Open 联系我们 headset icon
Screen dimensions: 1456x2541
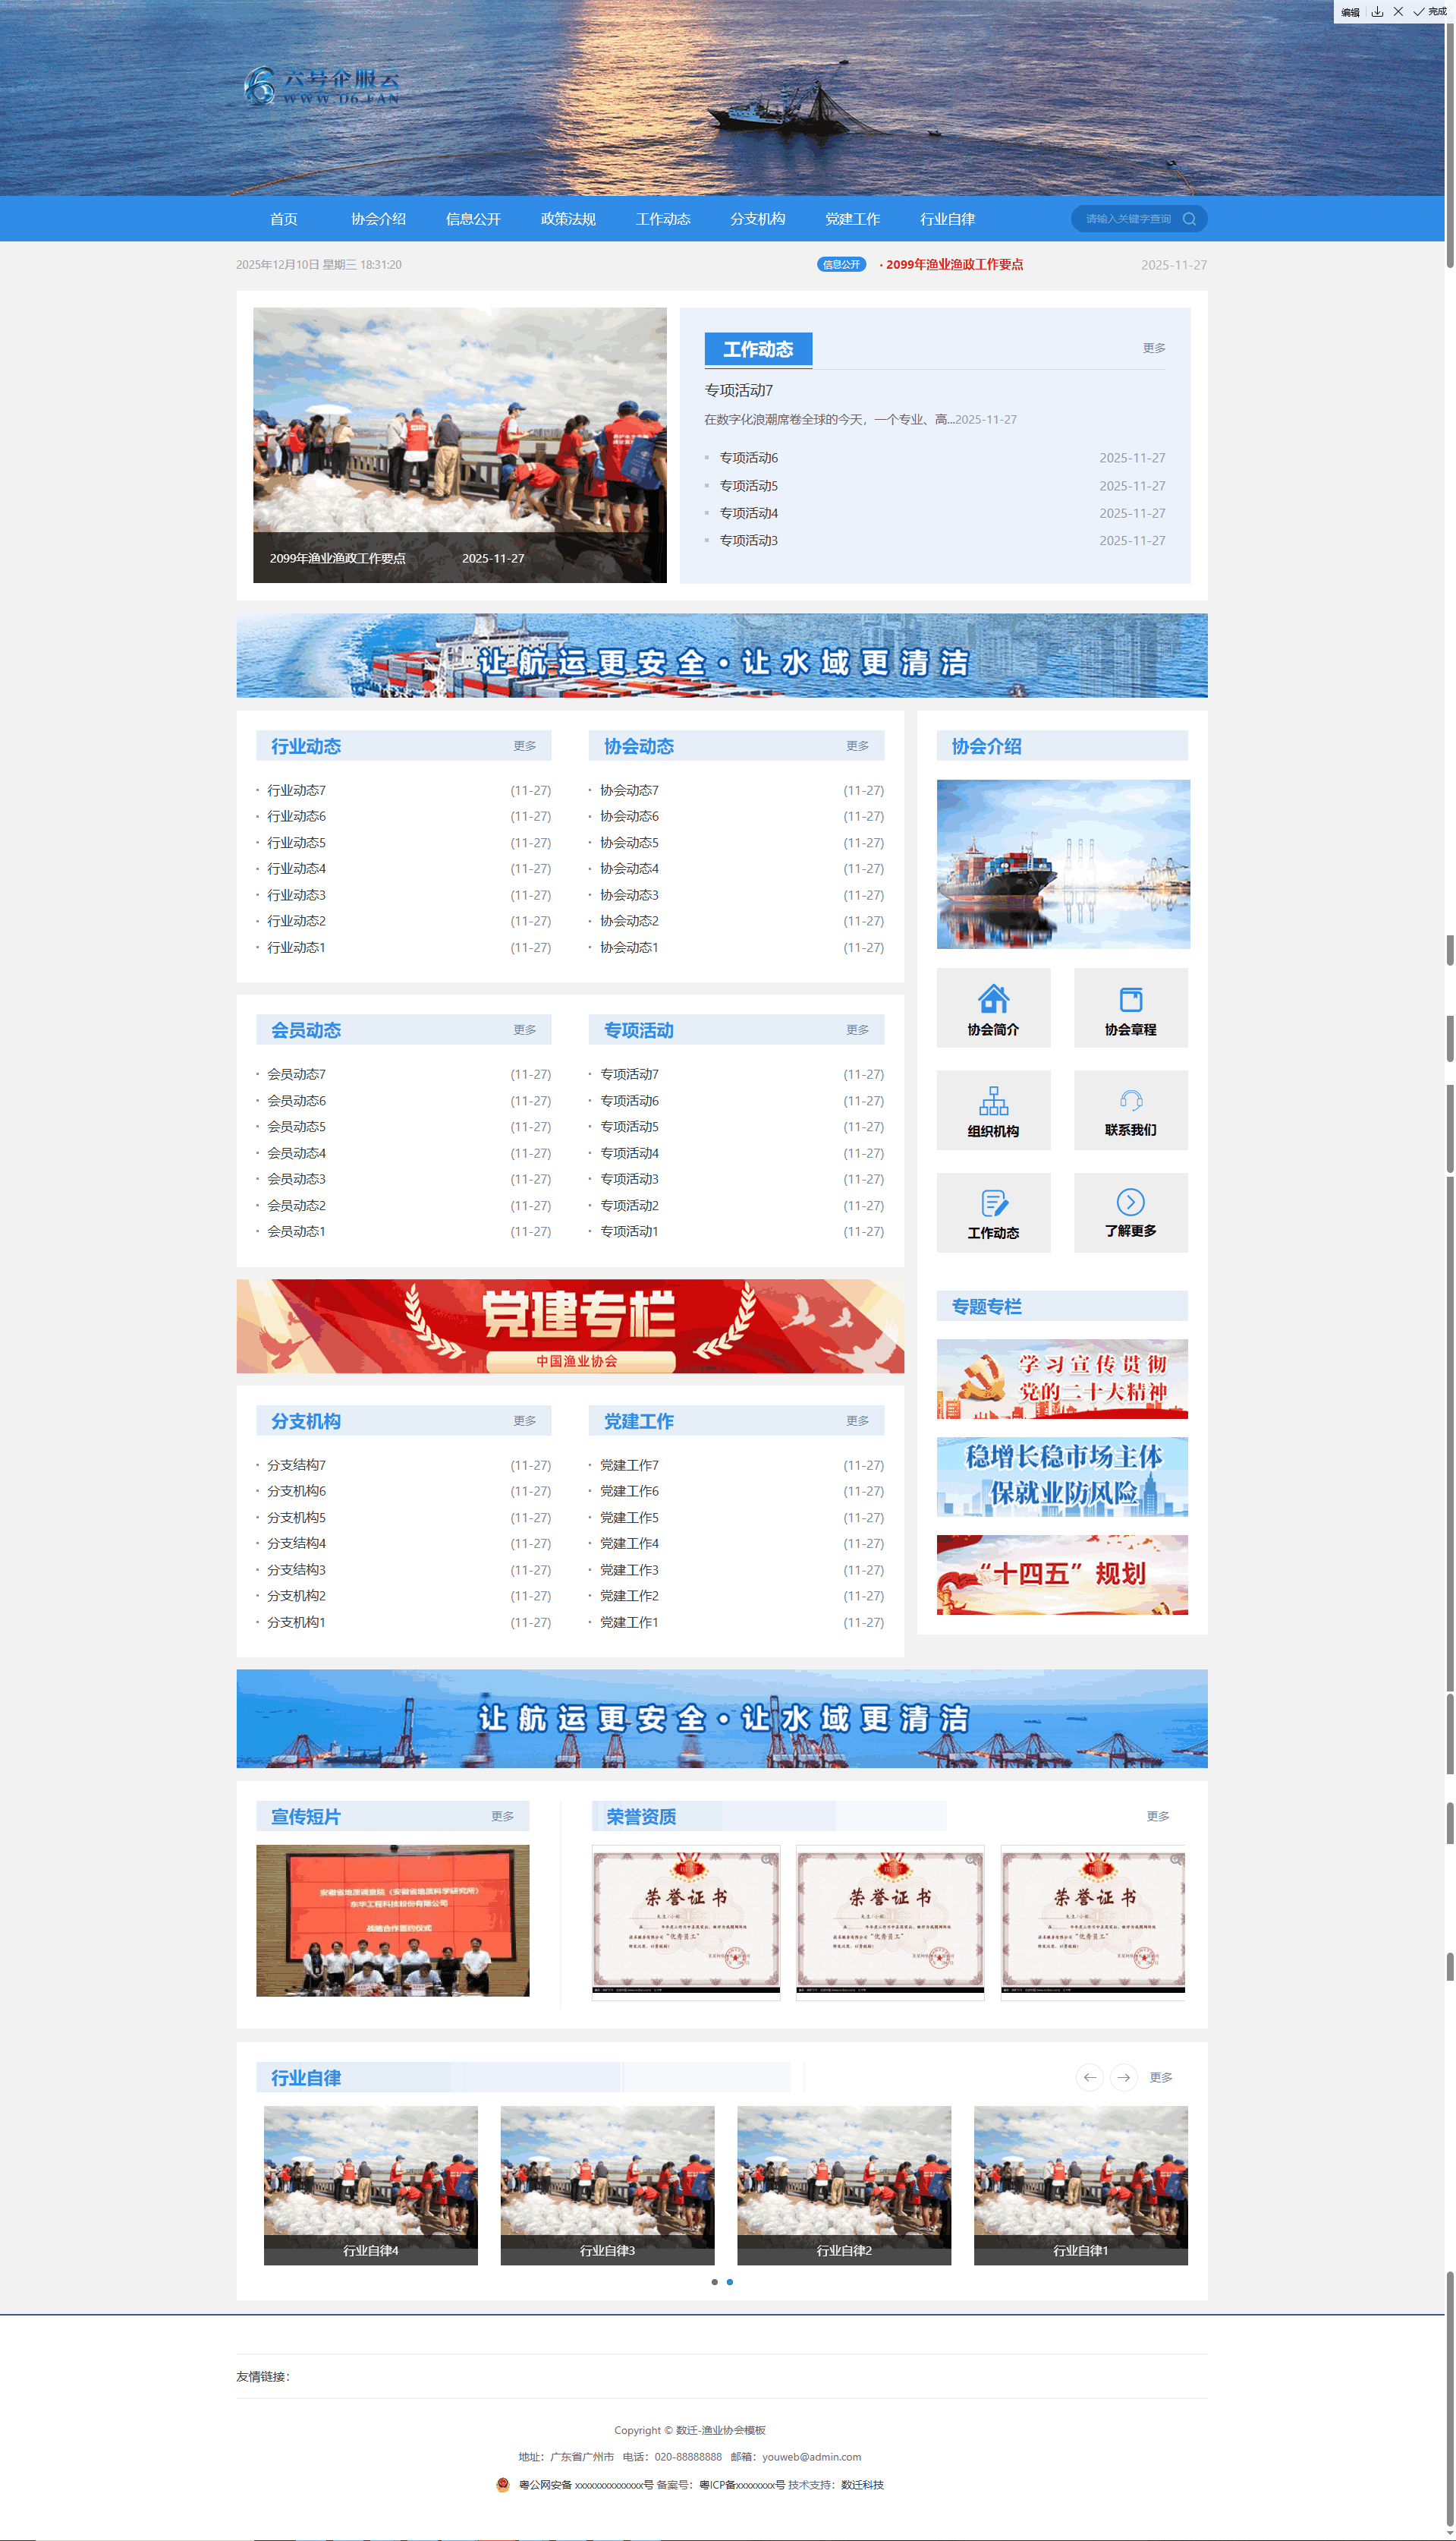coord(1130,1100)
